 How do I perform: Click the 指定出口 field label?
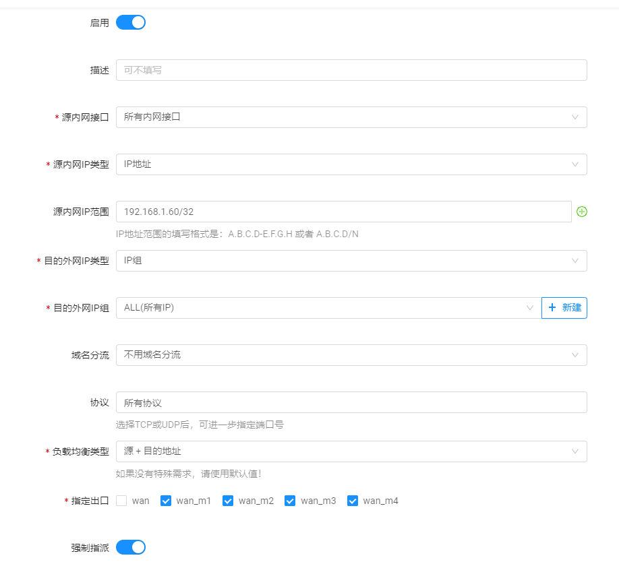(x=90, y=501)
